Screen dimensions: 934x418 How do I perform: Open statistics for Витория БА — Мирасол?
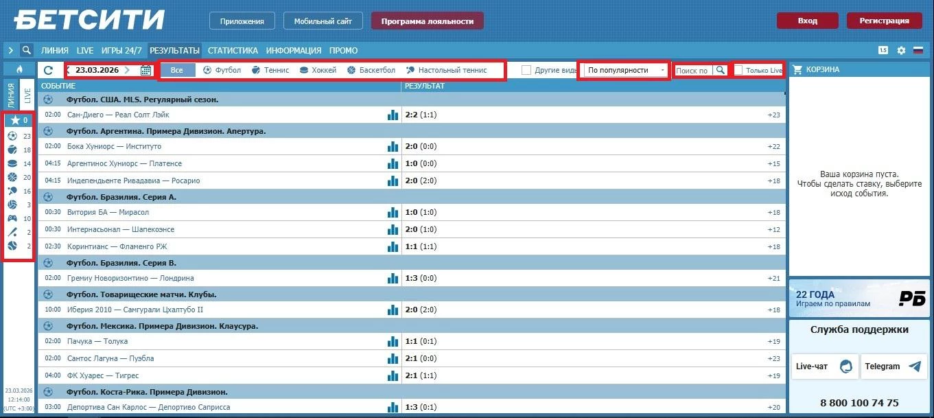tap(393, 212)
